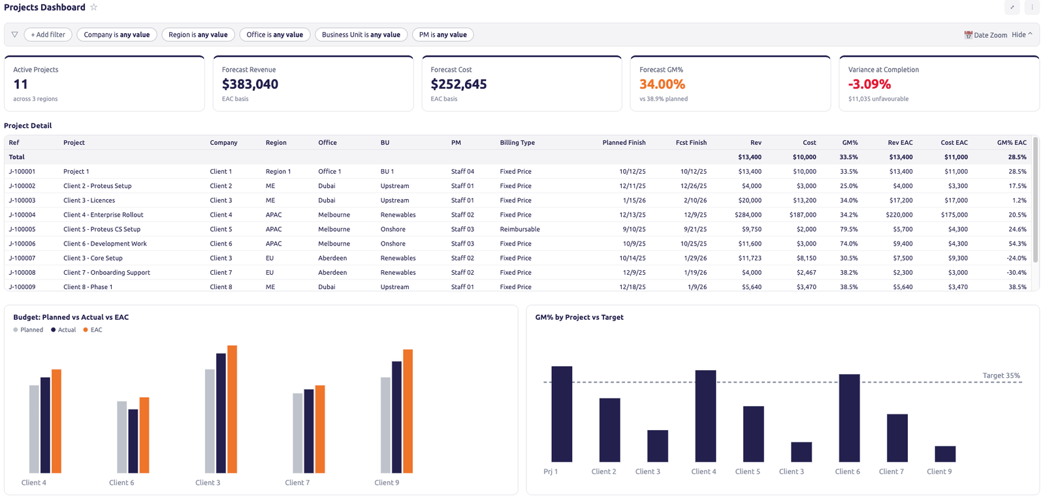
Task: Sort by Planned Finish column header
Action: pyautogui.click(x=624, y=142)
